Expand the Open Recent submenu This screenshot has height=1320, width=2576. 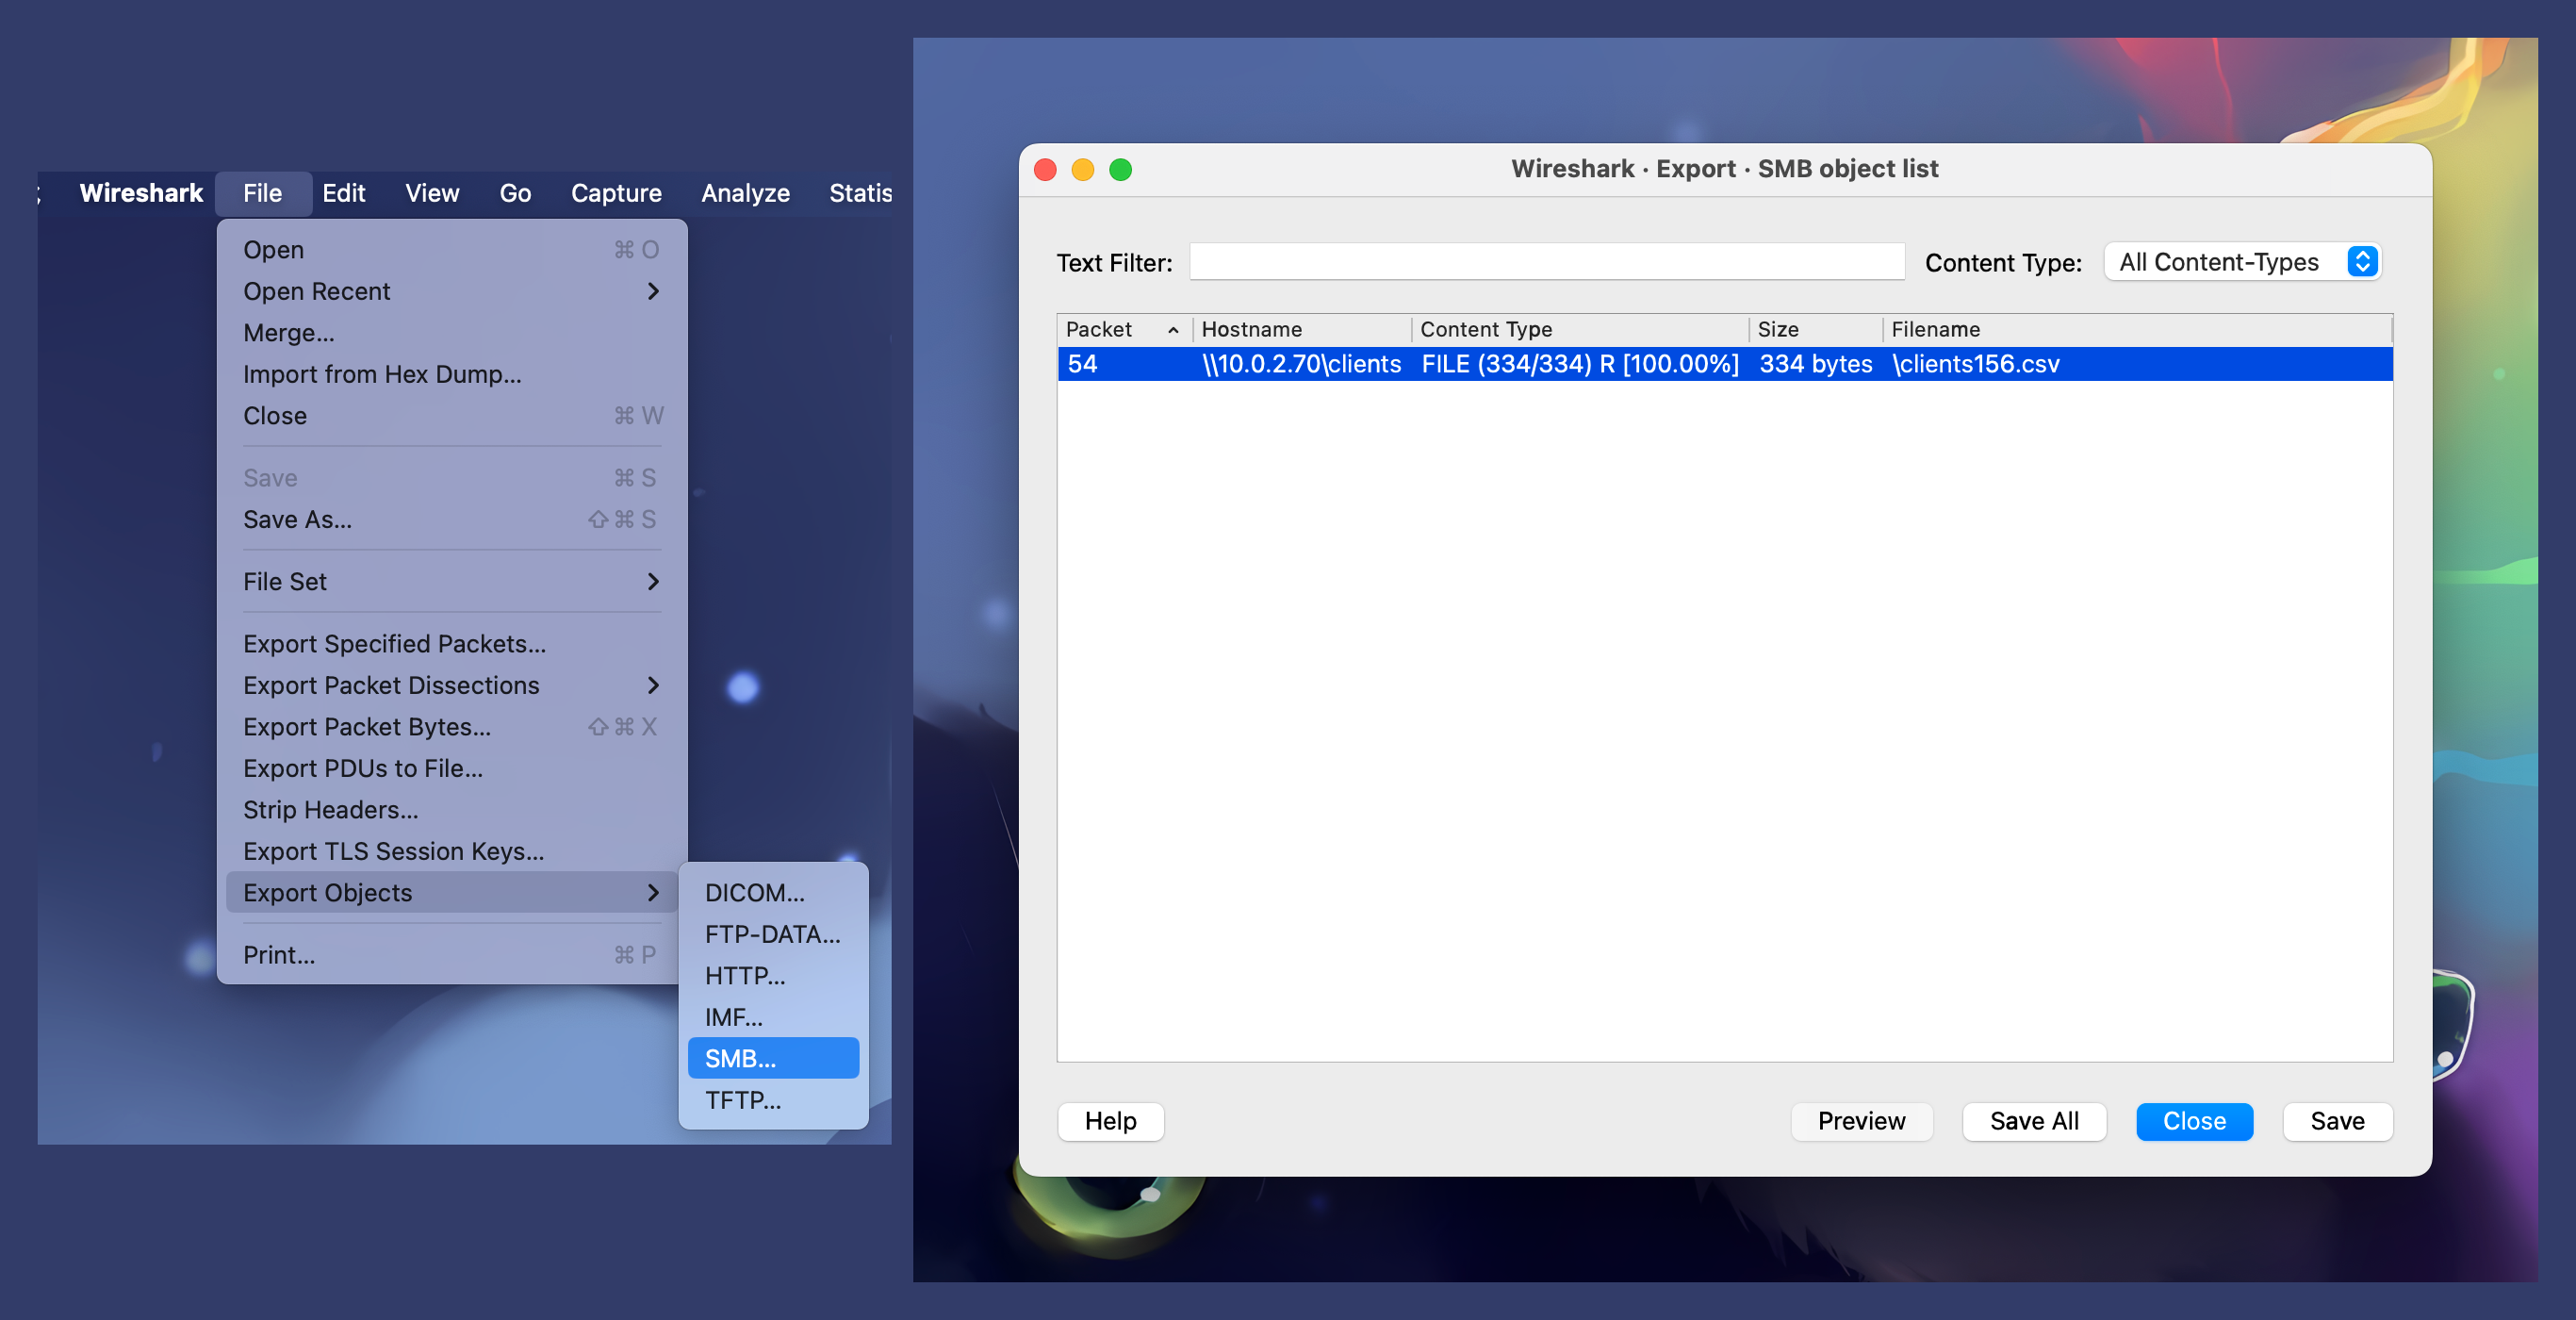click(x=452, y=291)
